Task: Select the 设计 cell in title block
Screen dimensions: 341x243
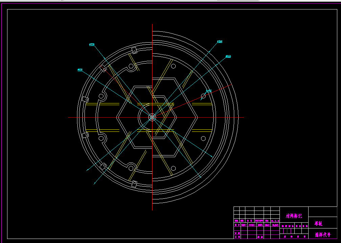Action: tap(237, 225)
